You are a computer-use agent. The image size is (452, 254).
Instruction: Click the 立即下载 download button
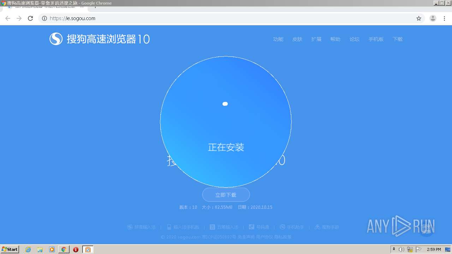tap(226, 195)
